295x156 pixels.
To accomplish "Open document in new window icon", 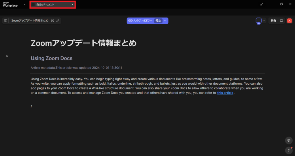I will tap(52, 21).
